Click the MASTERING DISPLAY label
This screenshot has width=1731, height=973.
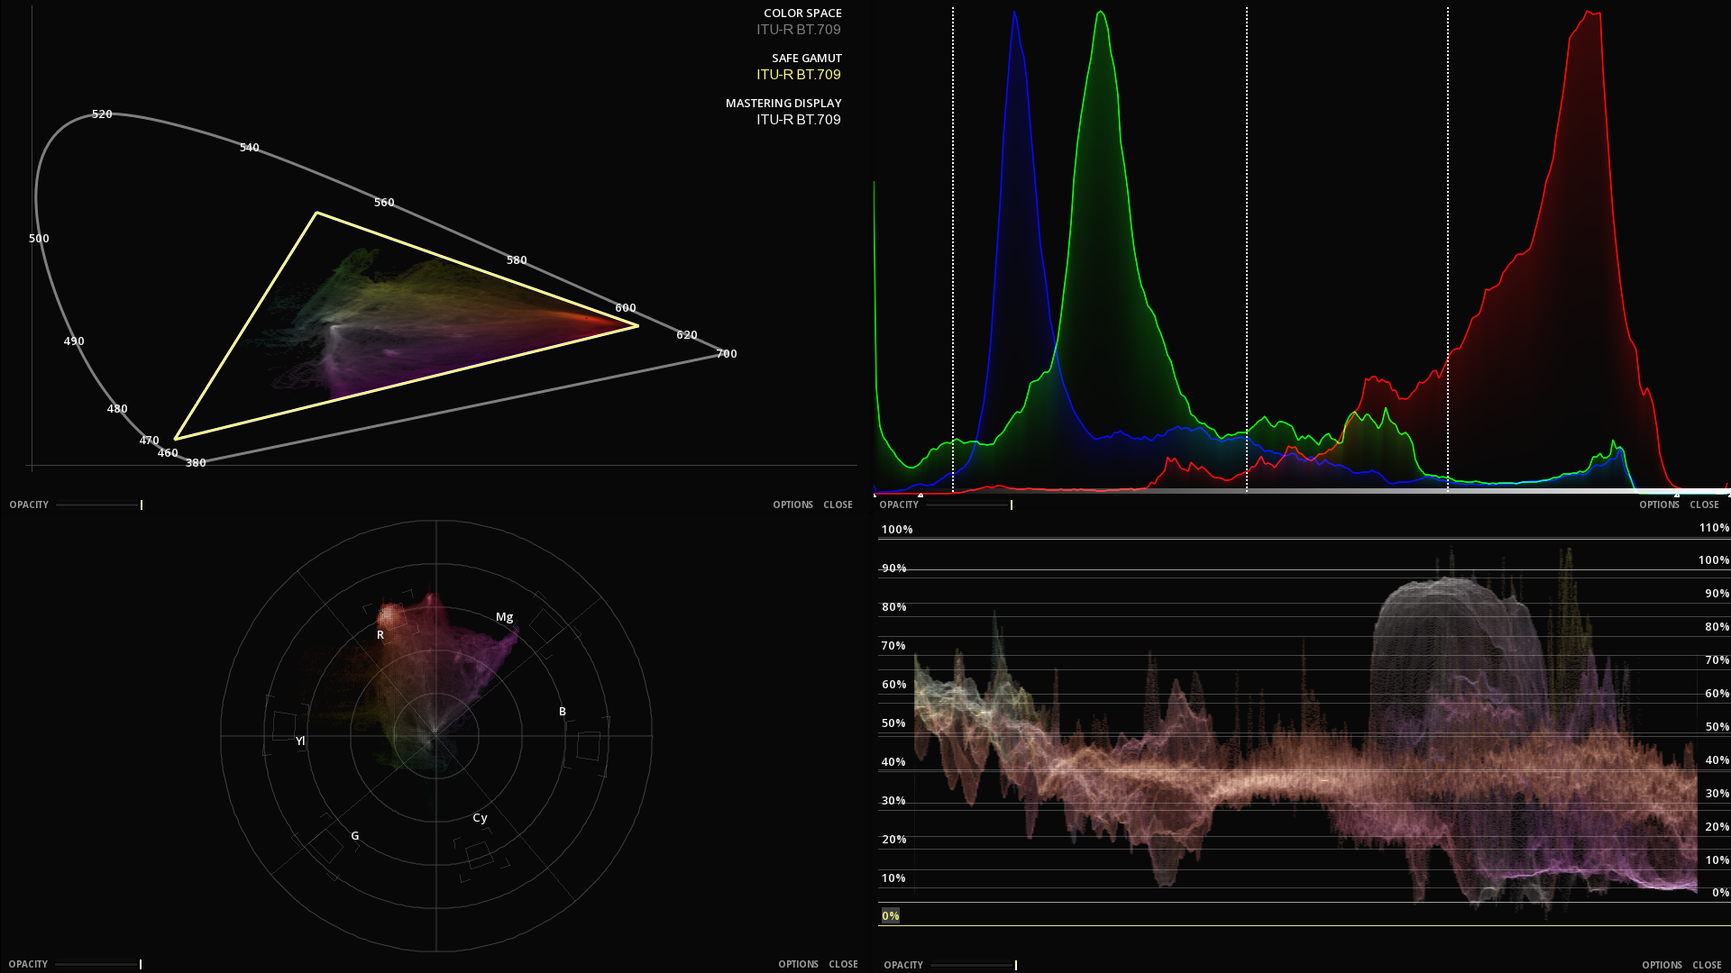click(783, 103)
